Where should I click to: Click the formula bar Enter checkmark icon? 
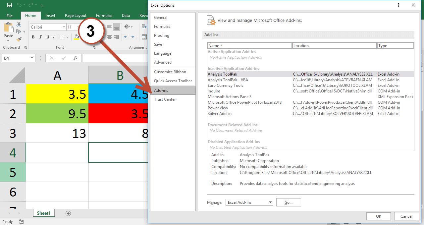(64, 58)
